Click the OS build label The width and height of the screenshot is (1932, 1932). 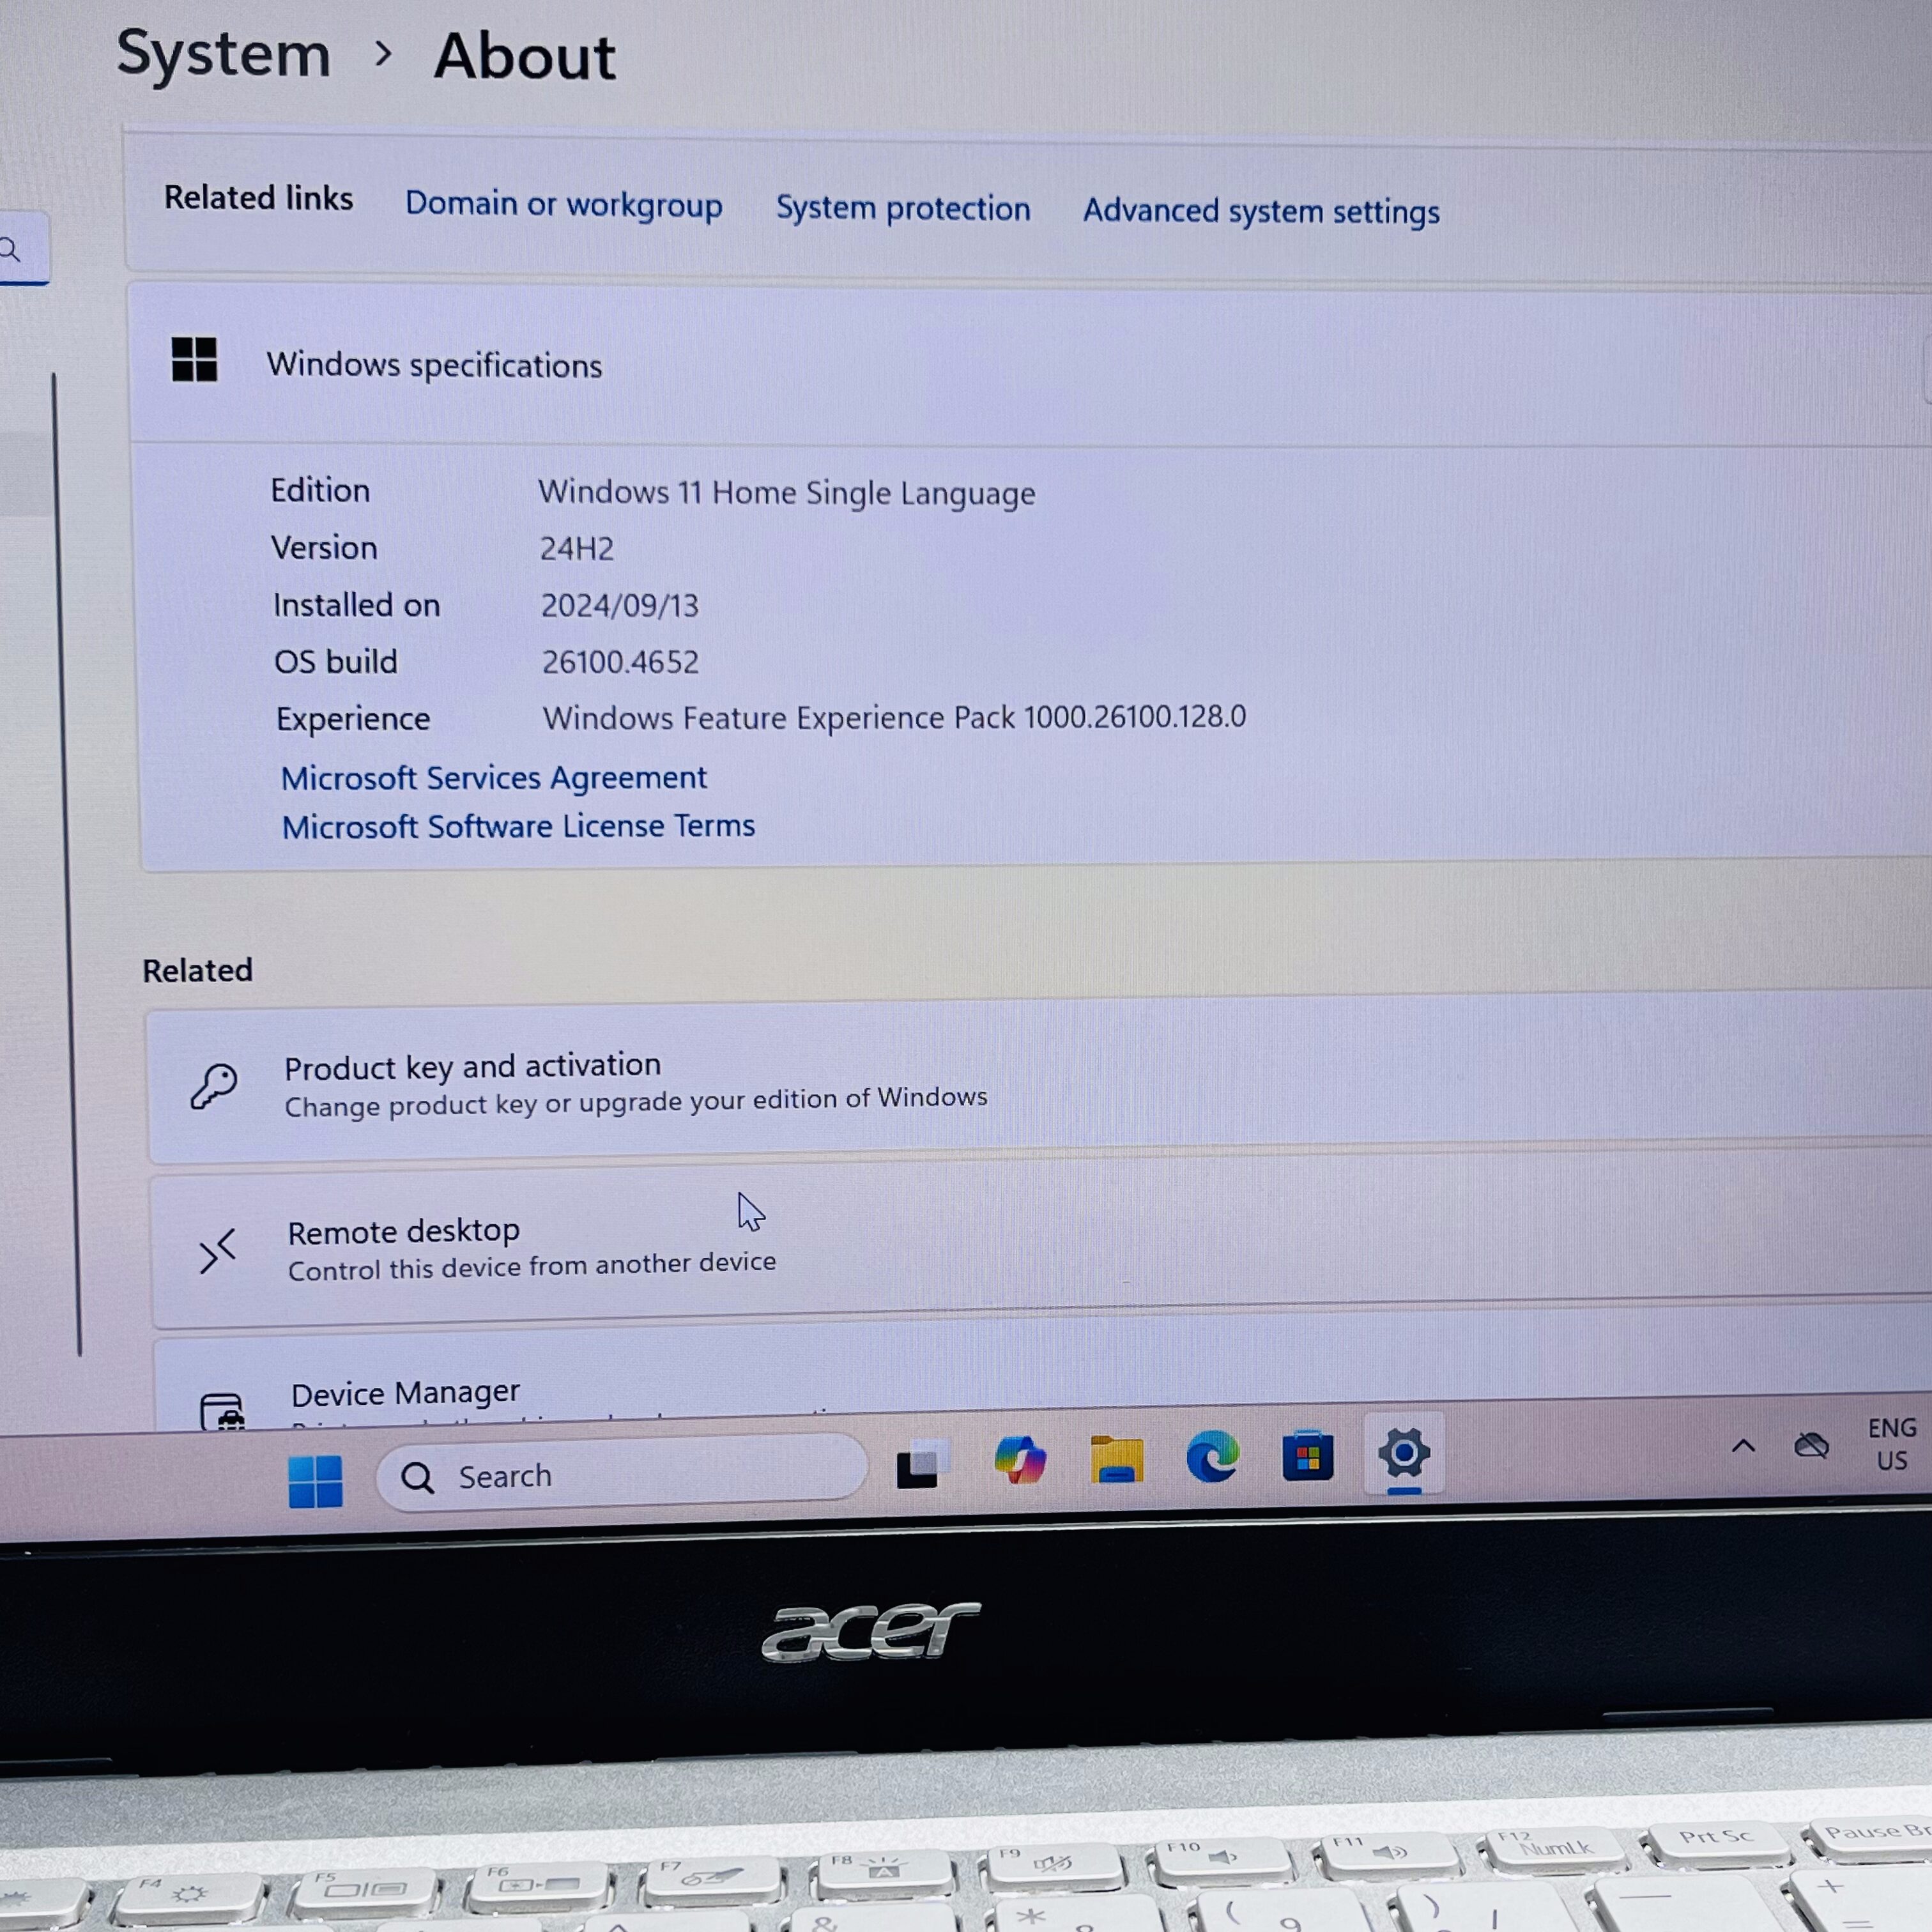click(x=336, y=662)
